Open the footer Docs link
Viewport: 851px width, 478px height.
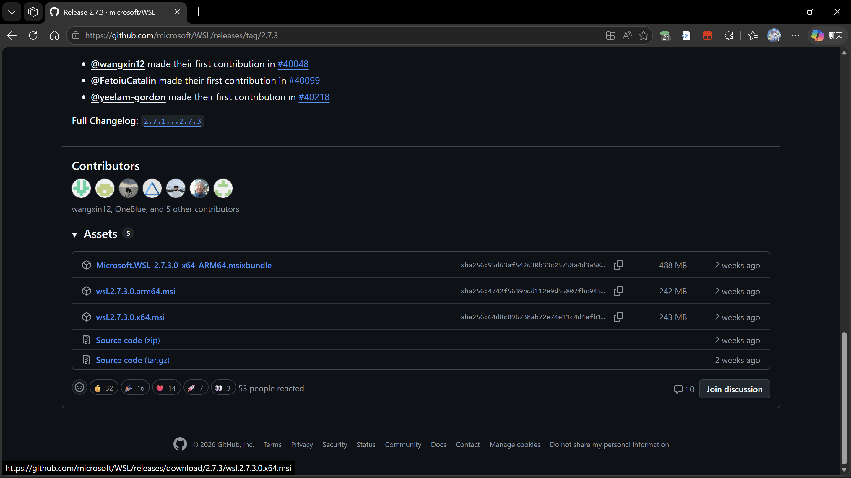[x=439, y=445]
